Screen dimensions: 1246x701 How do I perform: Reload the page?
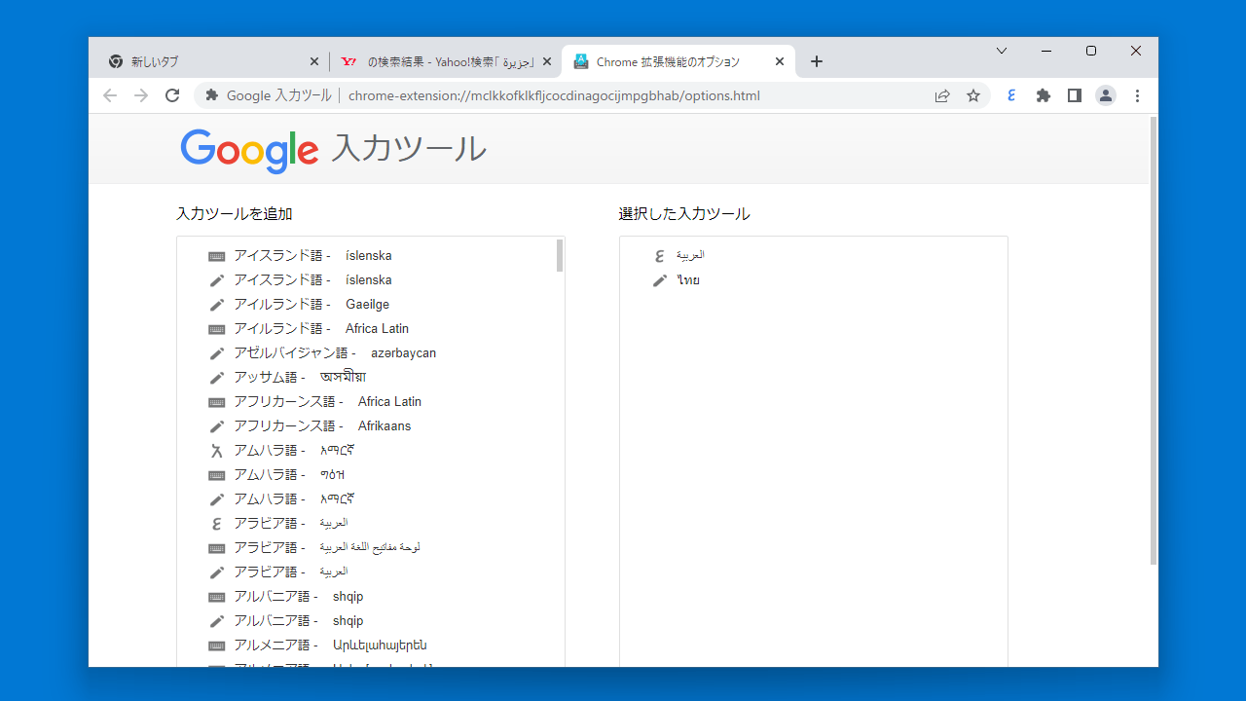[x=172, y=95]
